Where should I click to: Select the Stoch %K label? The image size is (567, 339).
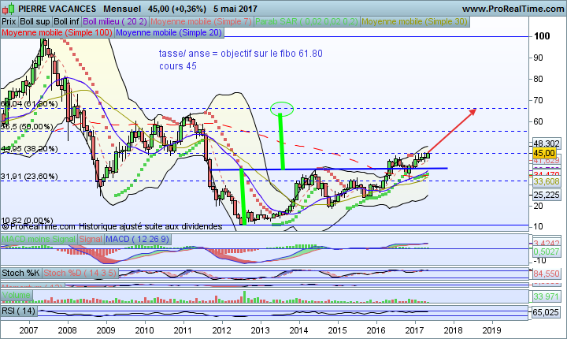coord(21,273)
